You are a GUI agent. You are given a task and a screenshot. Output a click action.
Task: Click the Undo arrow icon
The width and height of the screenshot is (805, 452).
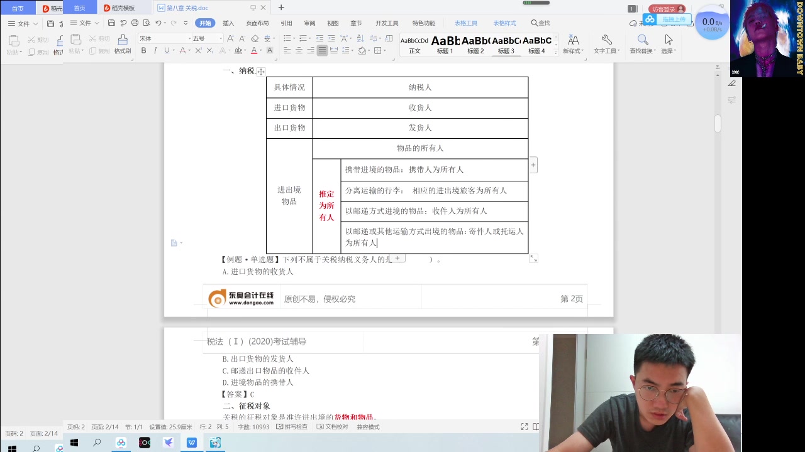158,23
